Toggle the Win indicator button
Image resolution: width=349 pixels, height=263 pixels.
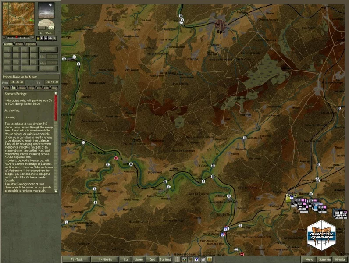(51, 28)
